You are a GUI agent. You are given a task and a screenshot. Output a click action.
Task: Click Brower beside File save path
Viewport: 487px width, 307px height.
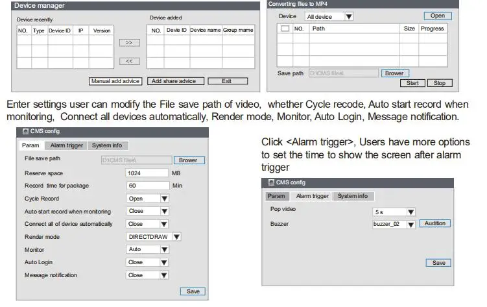click(x=189, y=160)
